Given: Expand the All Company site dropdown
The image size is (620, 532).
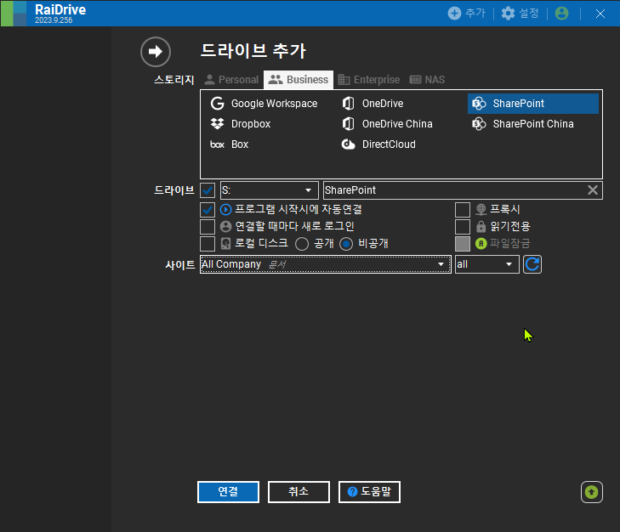Looking at the screenshot, I should [x=326, y=264].
